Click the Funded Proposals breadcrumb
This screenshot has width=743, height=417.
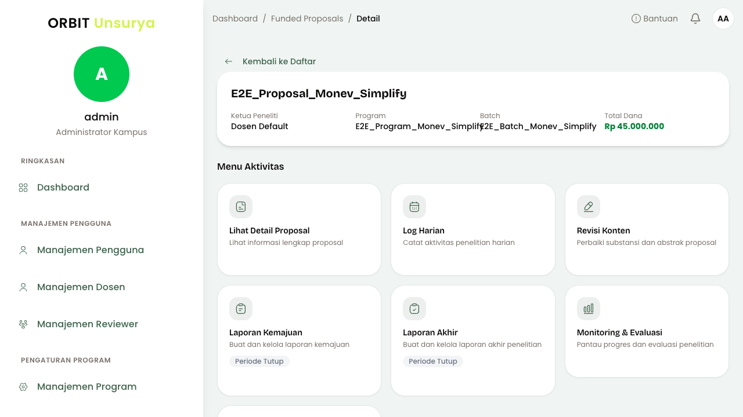pyautogui.click(x=307, y=19)
